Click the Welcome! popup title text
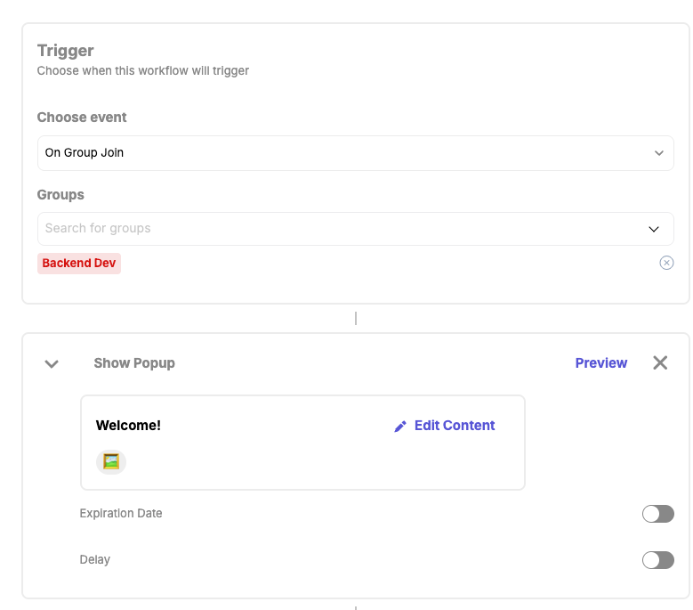This screenshot has height=610, width=693. coord(128,426)
